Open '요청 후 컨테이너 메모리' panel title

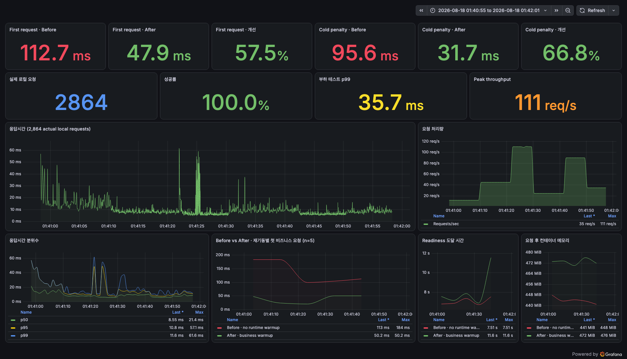pyautogui.click(x=547, y=241)
